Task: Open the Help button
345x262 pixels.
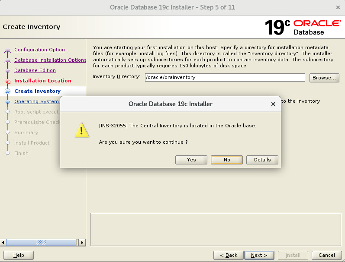Action: click(x=19, y=255)
